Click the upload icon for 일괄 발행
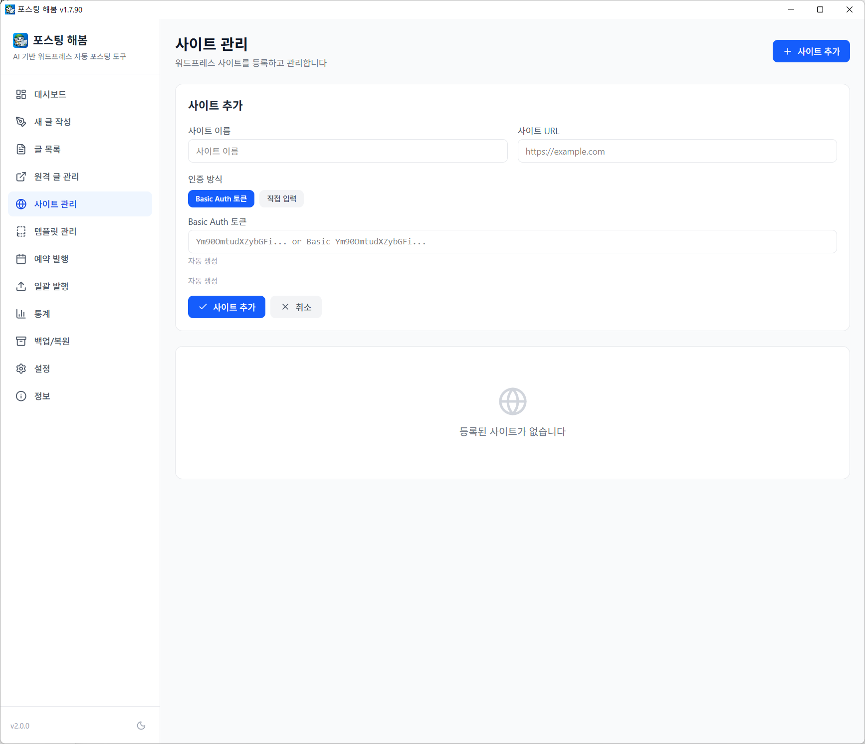This screenshot has height=744, width=865. tap(21, 286)
